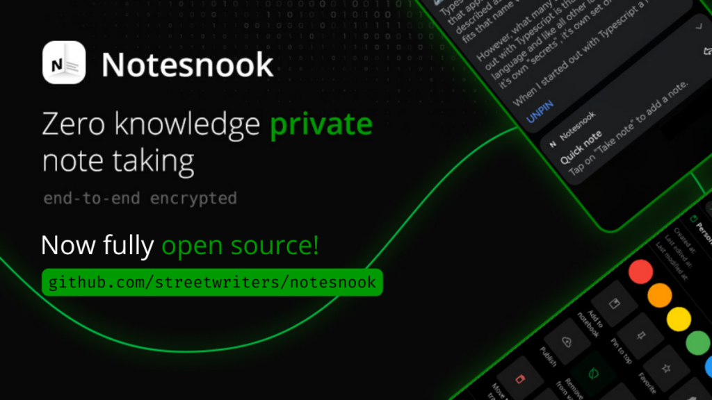Collapse notification using the chevron arrow
Viewport: 712px width, 400px height.
pyautogui.click(x=699, y=27)
